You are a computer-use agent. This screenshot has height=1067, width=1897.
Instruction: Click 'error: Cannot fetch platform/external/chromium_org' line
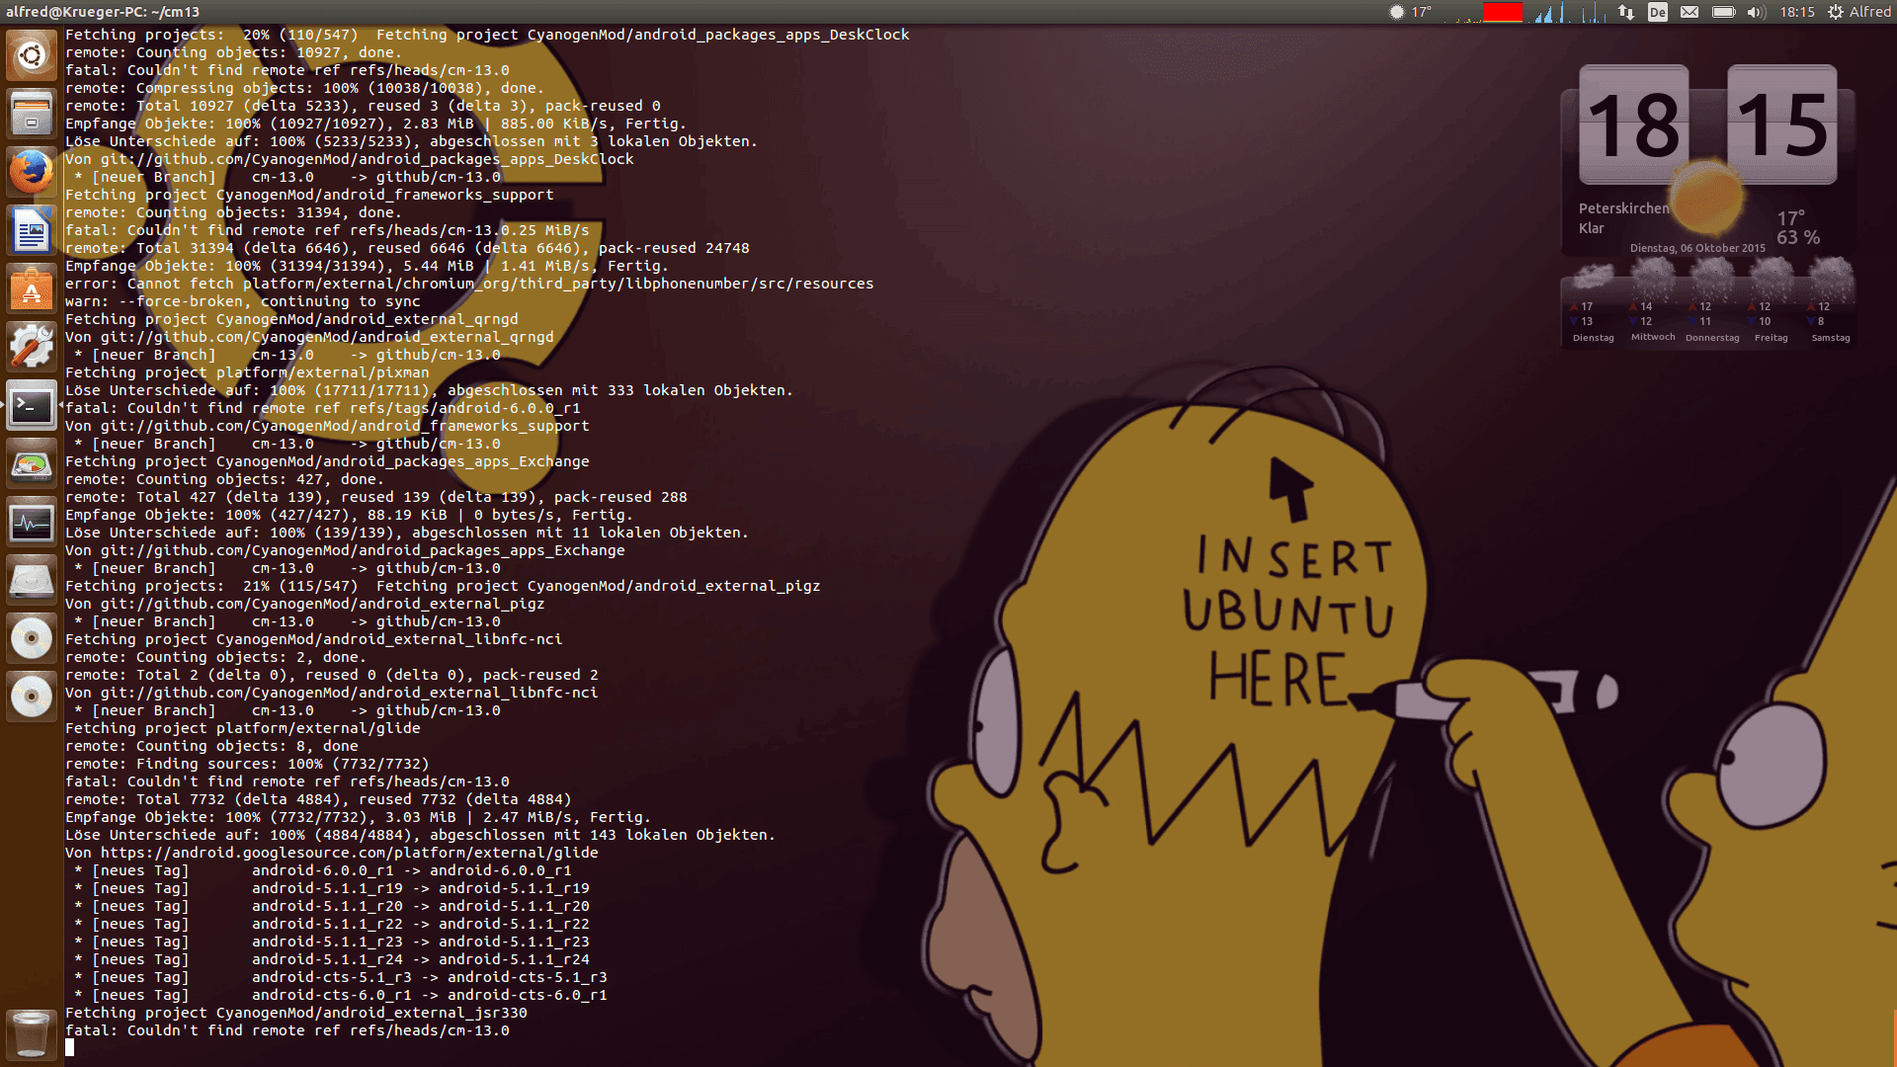(469, 284)
